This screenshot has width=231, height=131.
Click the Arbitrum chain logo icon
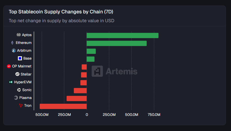point(14,50)
